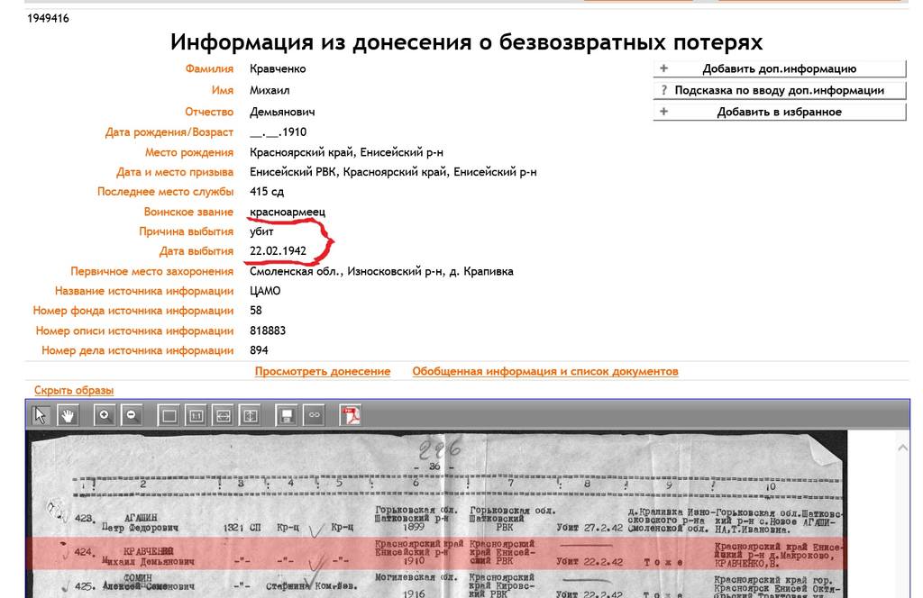Image resolution: width=923 pixels, height=598 pixels.
Task: Click label 'Причина выбытия'
Action: [186, 231]
